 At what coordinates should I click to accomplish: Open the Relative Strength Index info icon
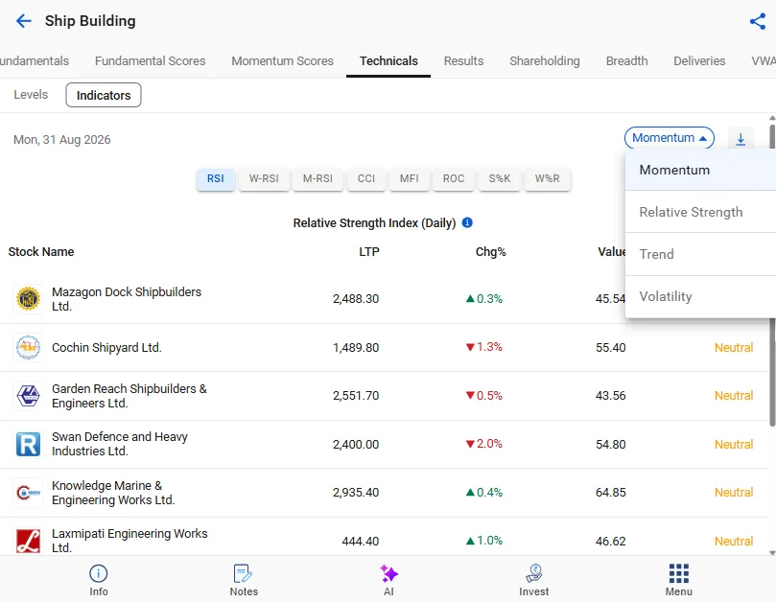pyautogui.click(x=467, y=222)
